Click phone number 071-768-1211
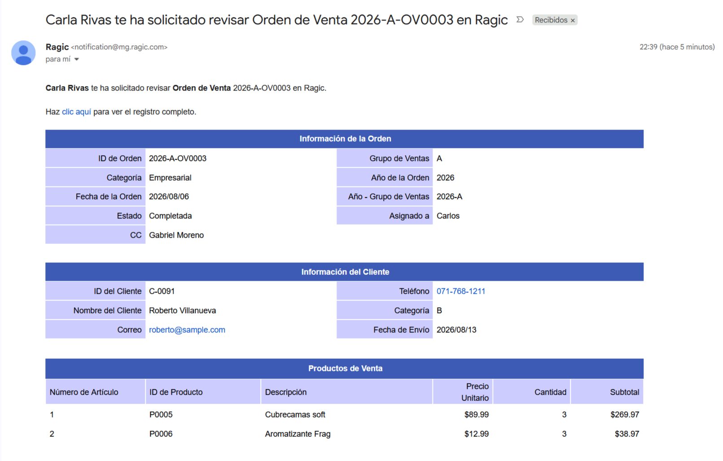Viewport: 723px width, 461px height. tap(460, 291)
